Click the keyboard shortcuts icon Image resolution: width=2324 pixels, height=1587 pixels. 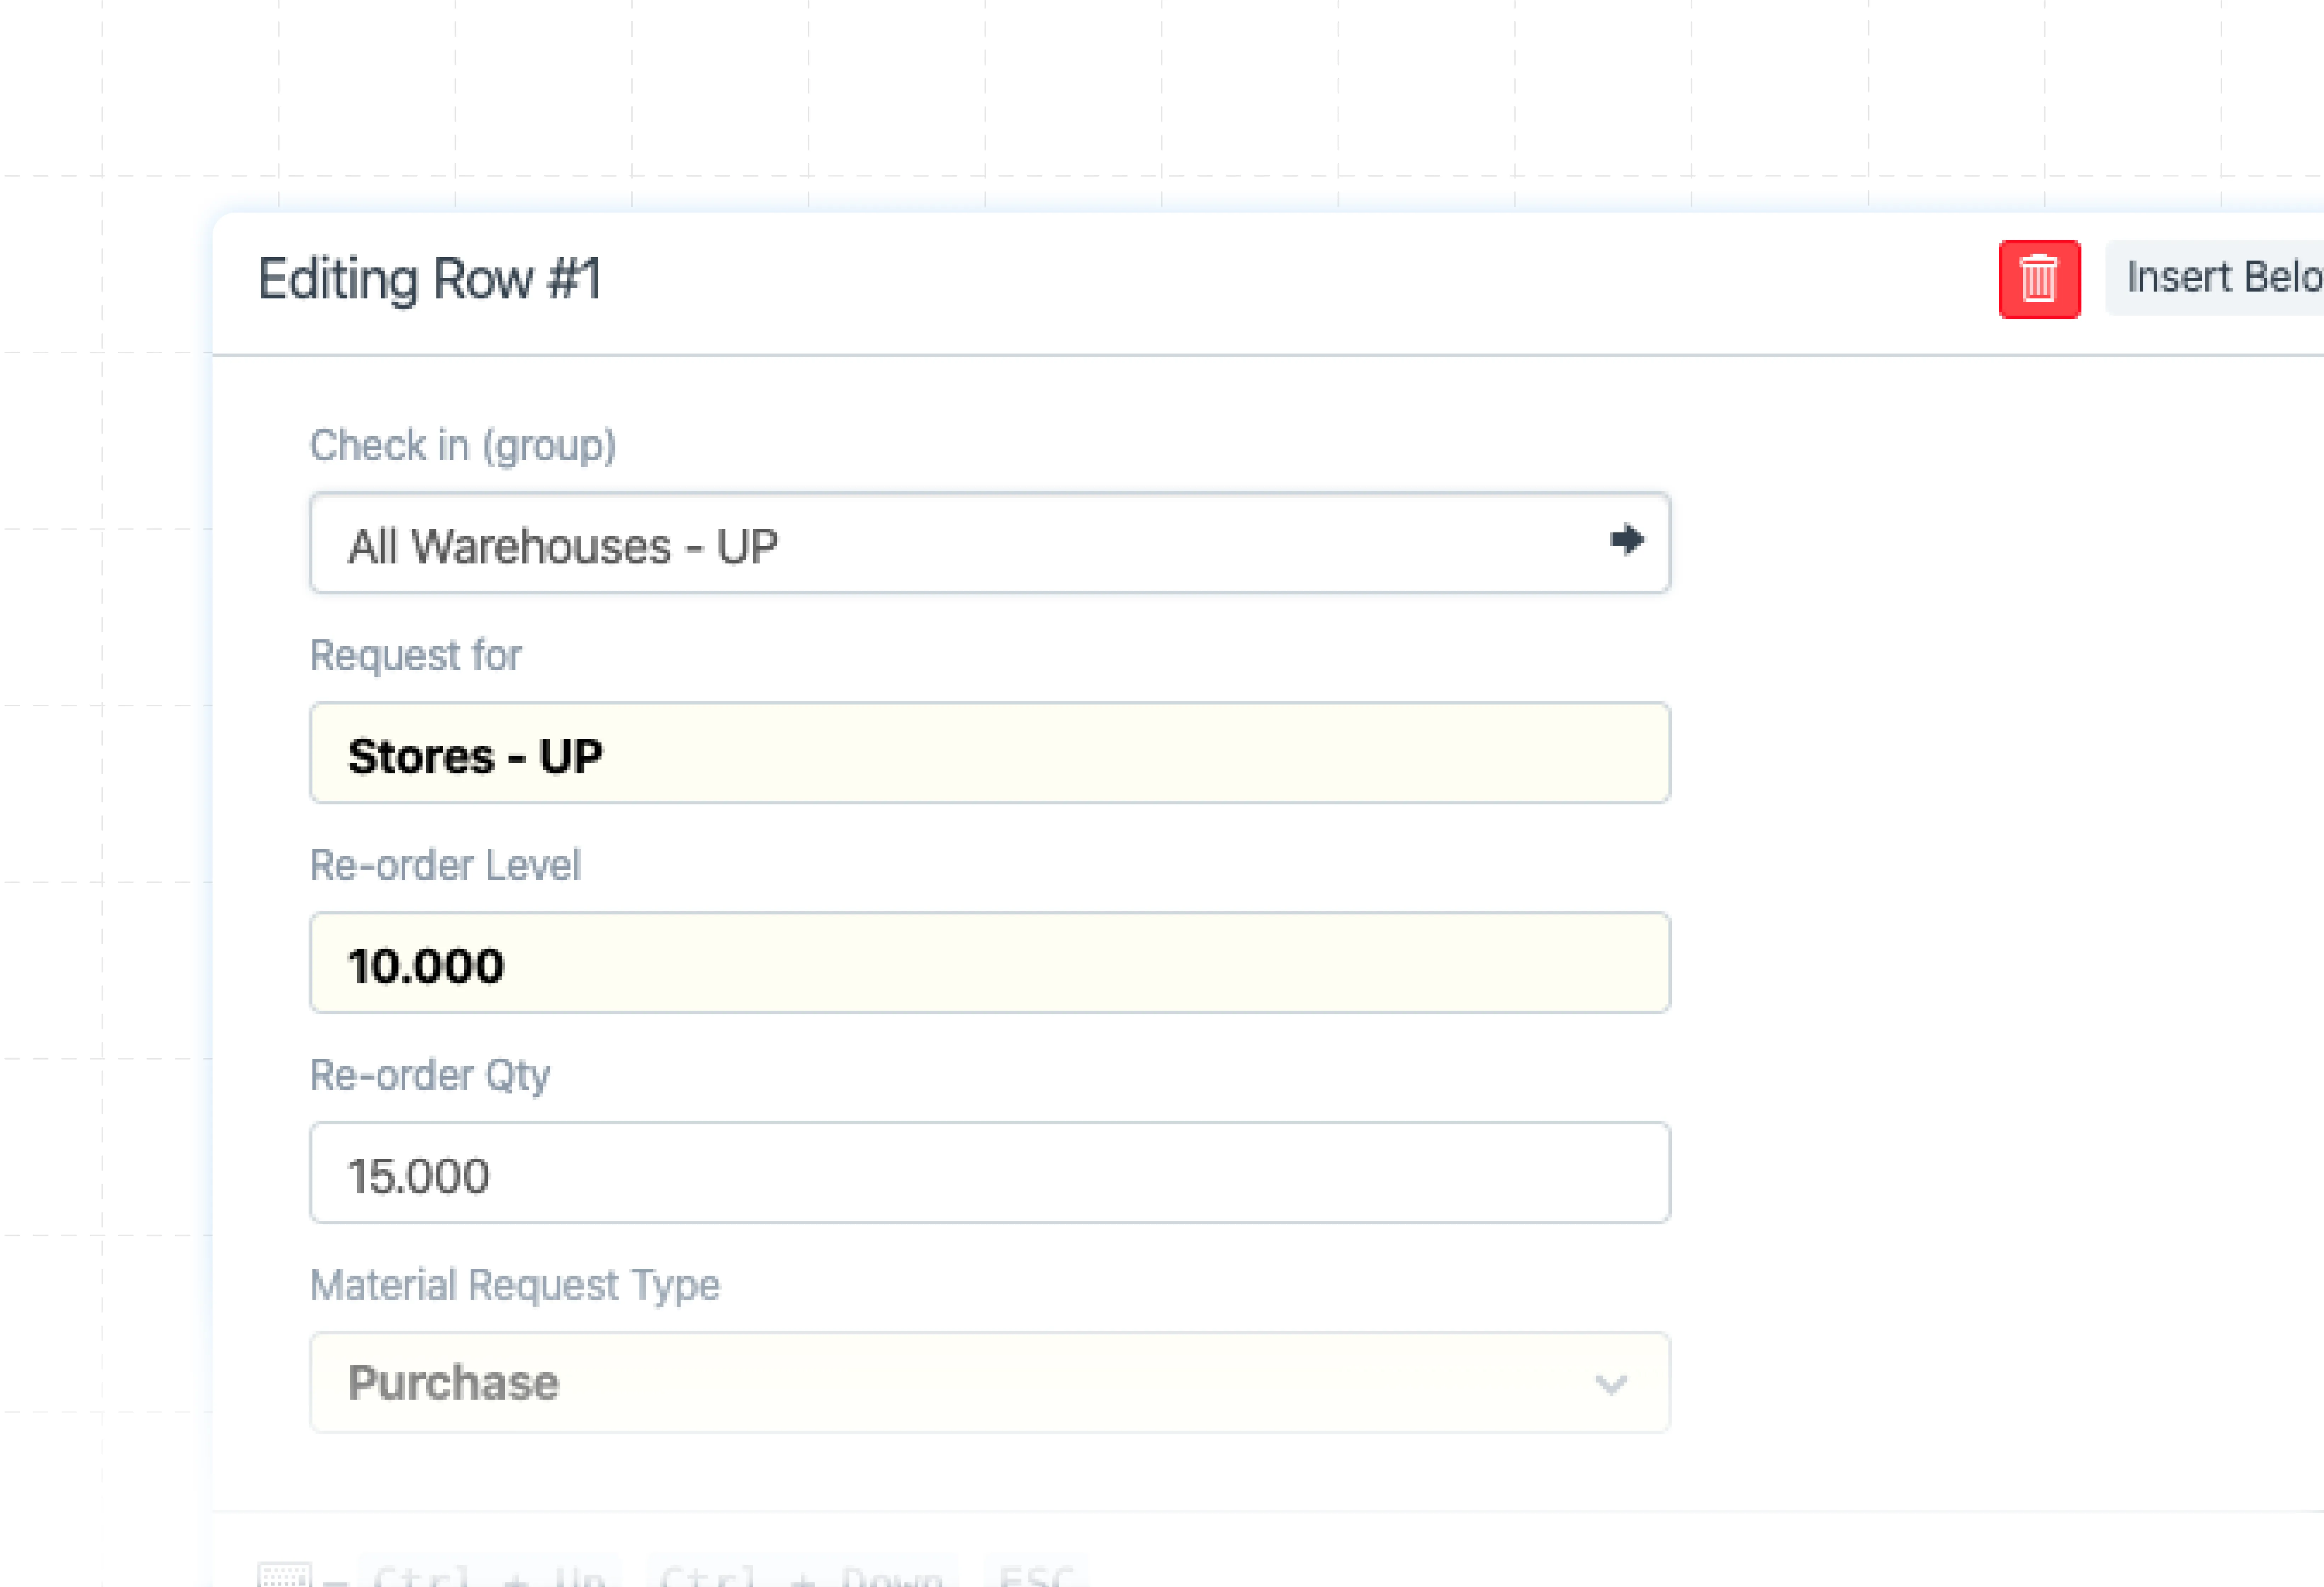285,1576
